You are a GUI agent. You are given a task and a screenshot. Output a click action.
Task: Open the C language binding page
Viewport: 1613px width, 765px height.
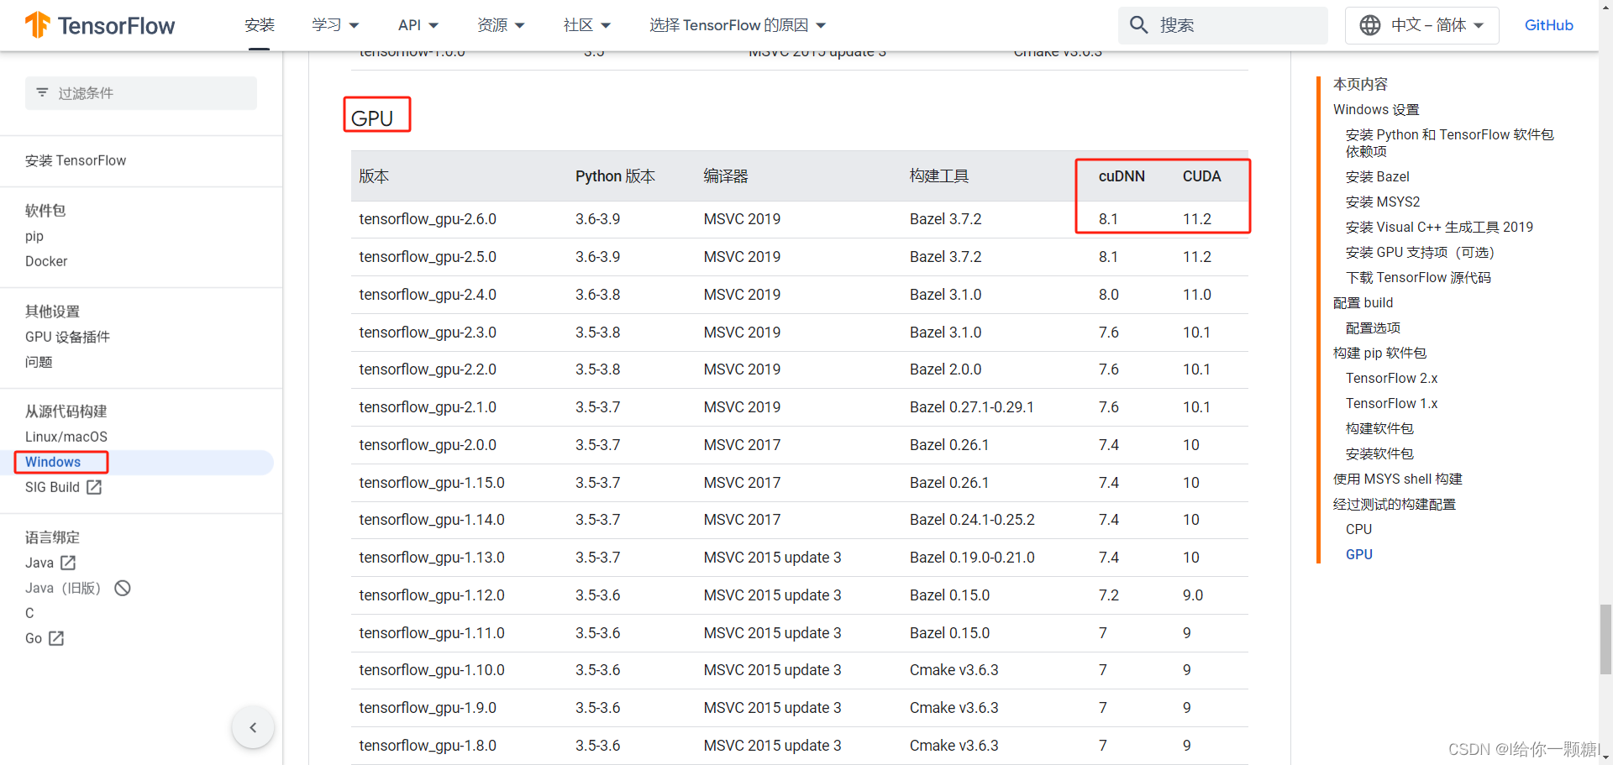point(29,613)
